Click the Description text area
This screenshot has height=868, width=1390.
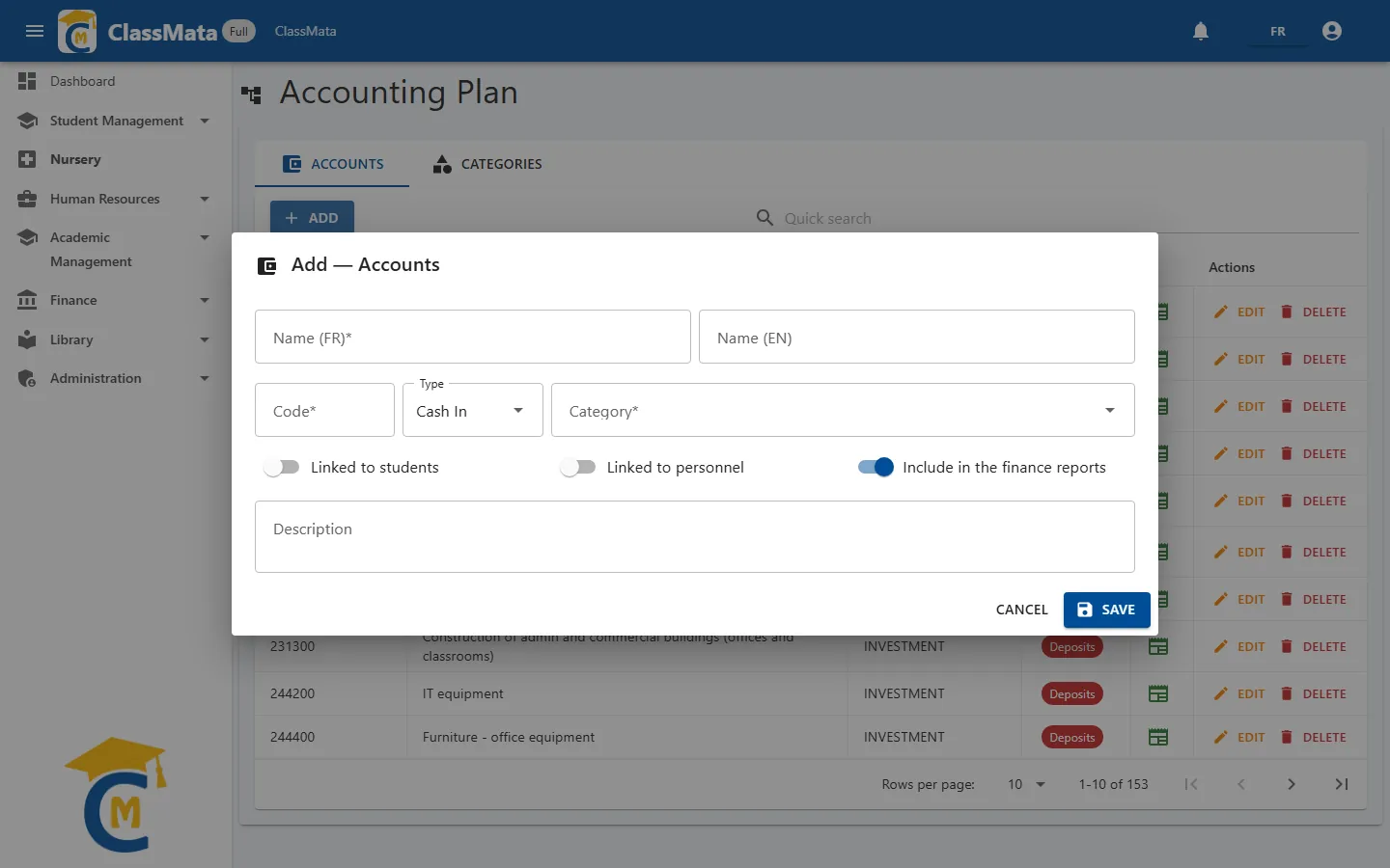click(x=695, y=536)
